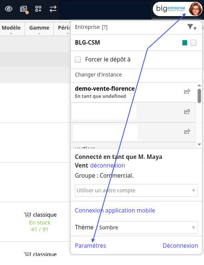Click the blg entreprise logo
This screenshot has width=204, height=265.
[x=170, y=9]
